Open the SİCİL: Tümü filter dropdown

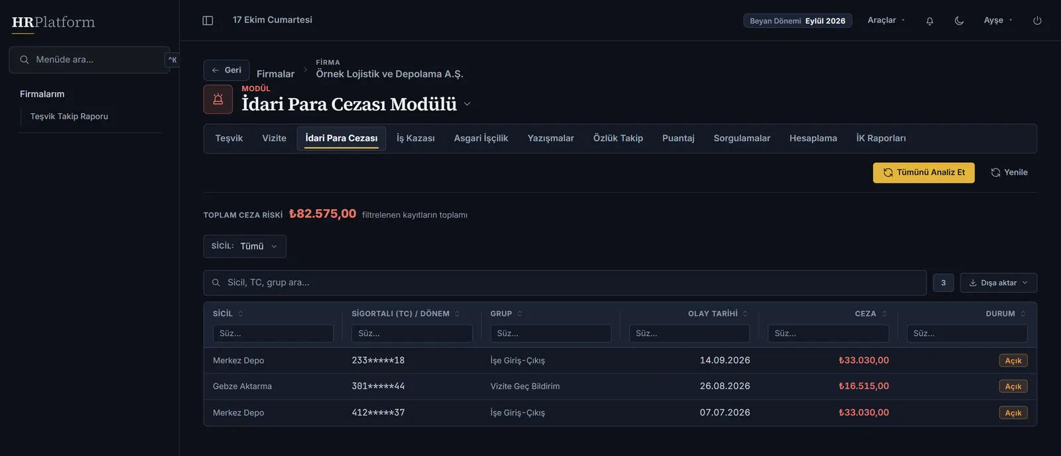click(245, 246)
